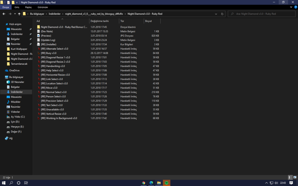The image size is (298, 186).
Task: Open pinned İndirilenler in quick access
Action: coord(17,34)
